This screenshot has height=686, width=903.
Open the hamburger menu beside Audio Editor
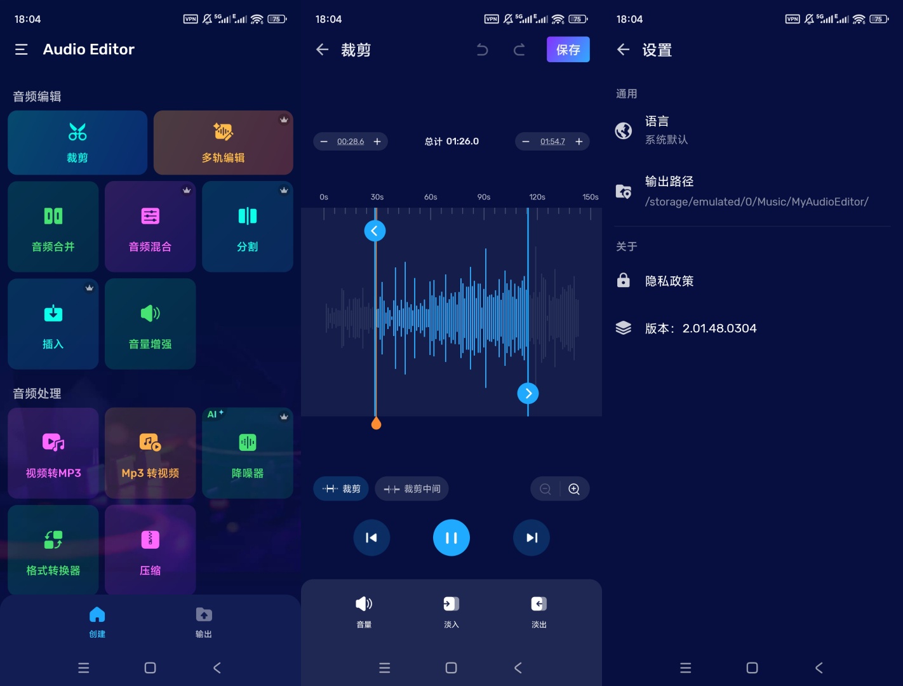coord(21,49)
